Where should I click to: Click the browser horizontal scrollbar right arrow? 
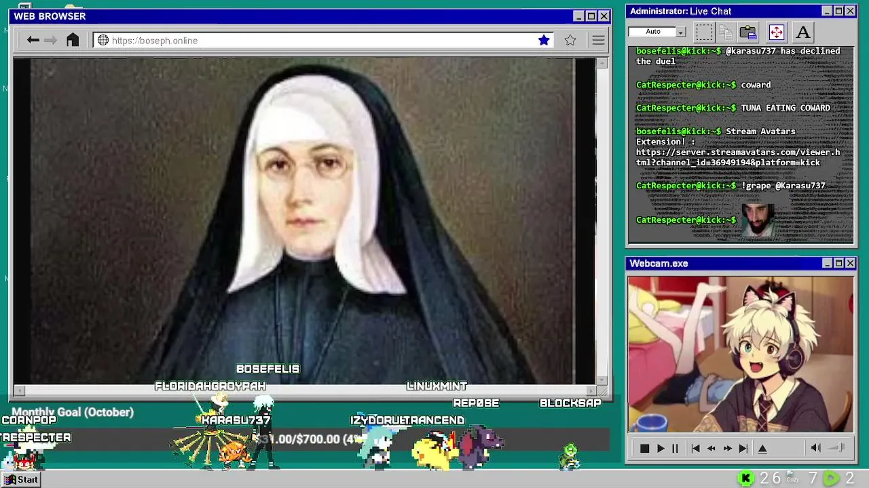coord(591,390)
